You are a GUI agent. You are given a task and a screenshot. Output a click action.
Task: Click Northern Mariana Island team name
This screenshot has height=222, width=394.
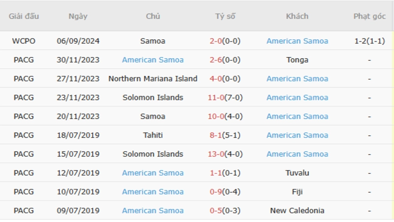pyautogui.click(x=153, y=78)
